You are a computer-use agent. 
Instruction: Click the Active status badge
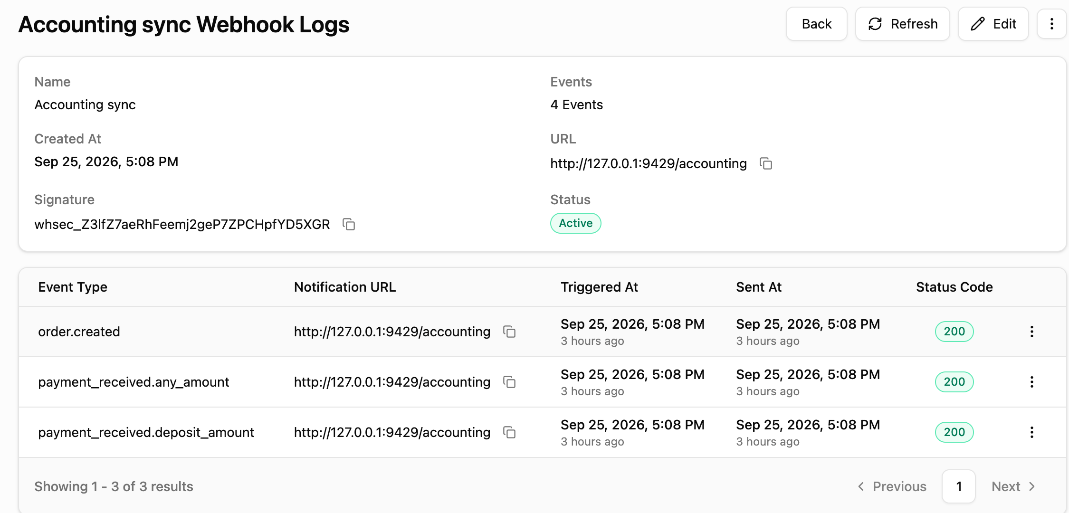tap(575, 223)
